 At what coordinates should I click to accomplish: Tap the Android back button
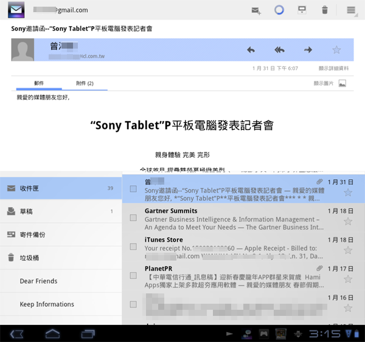17,334
